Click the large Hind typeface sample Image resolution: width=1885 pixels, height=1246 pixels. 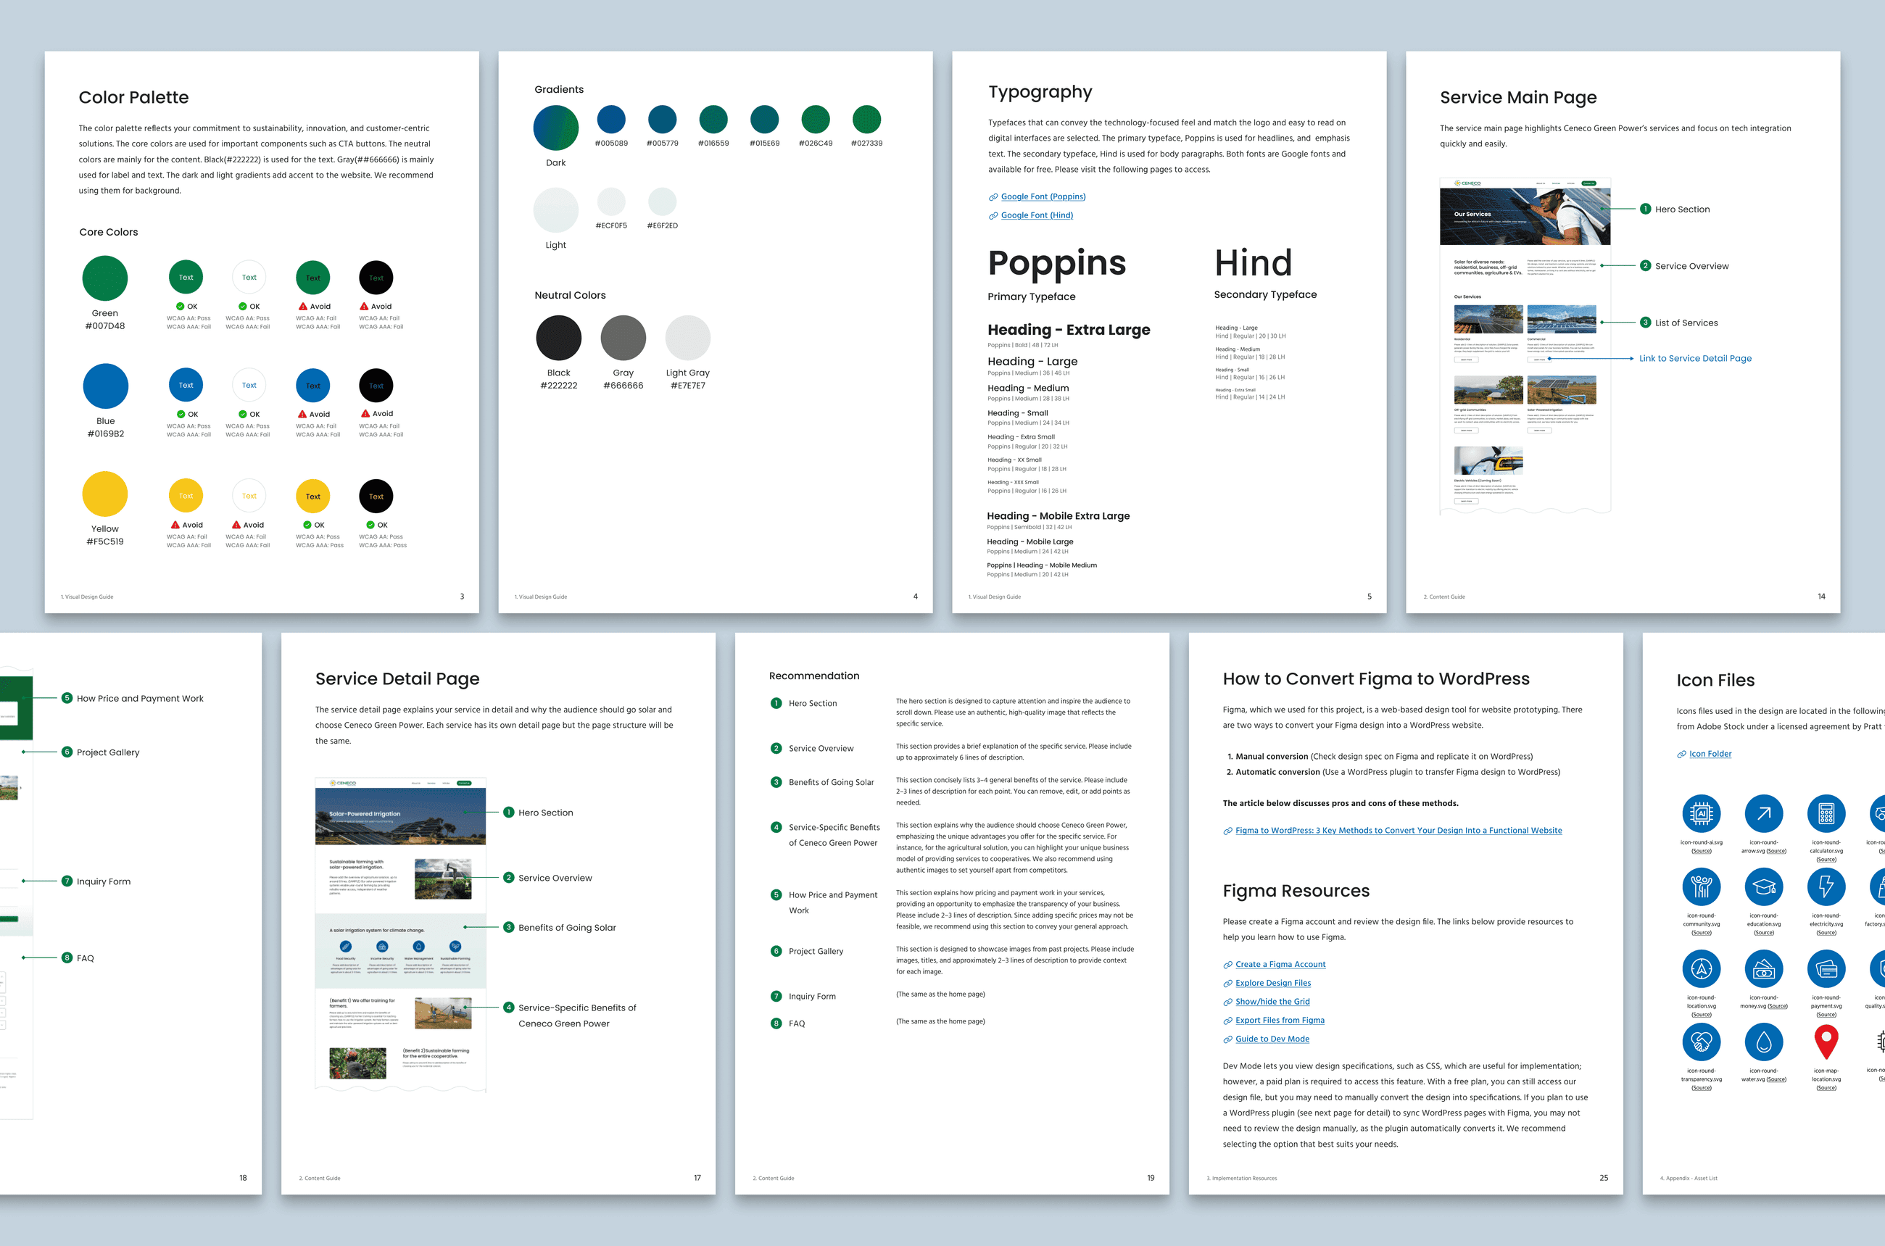pos(1252,263)
